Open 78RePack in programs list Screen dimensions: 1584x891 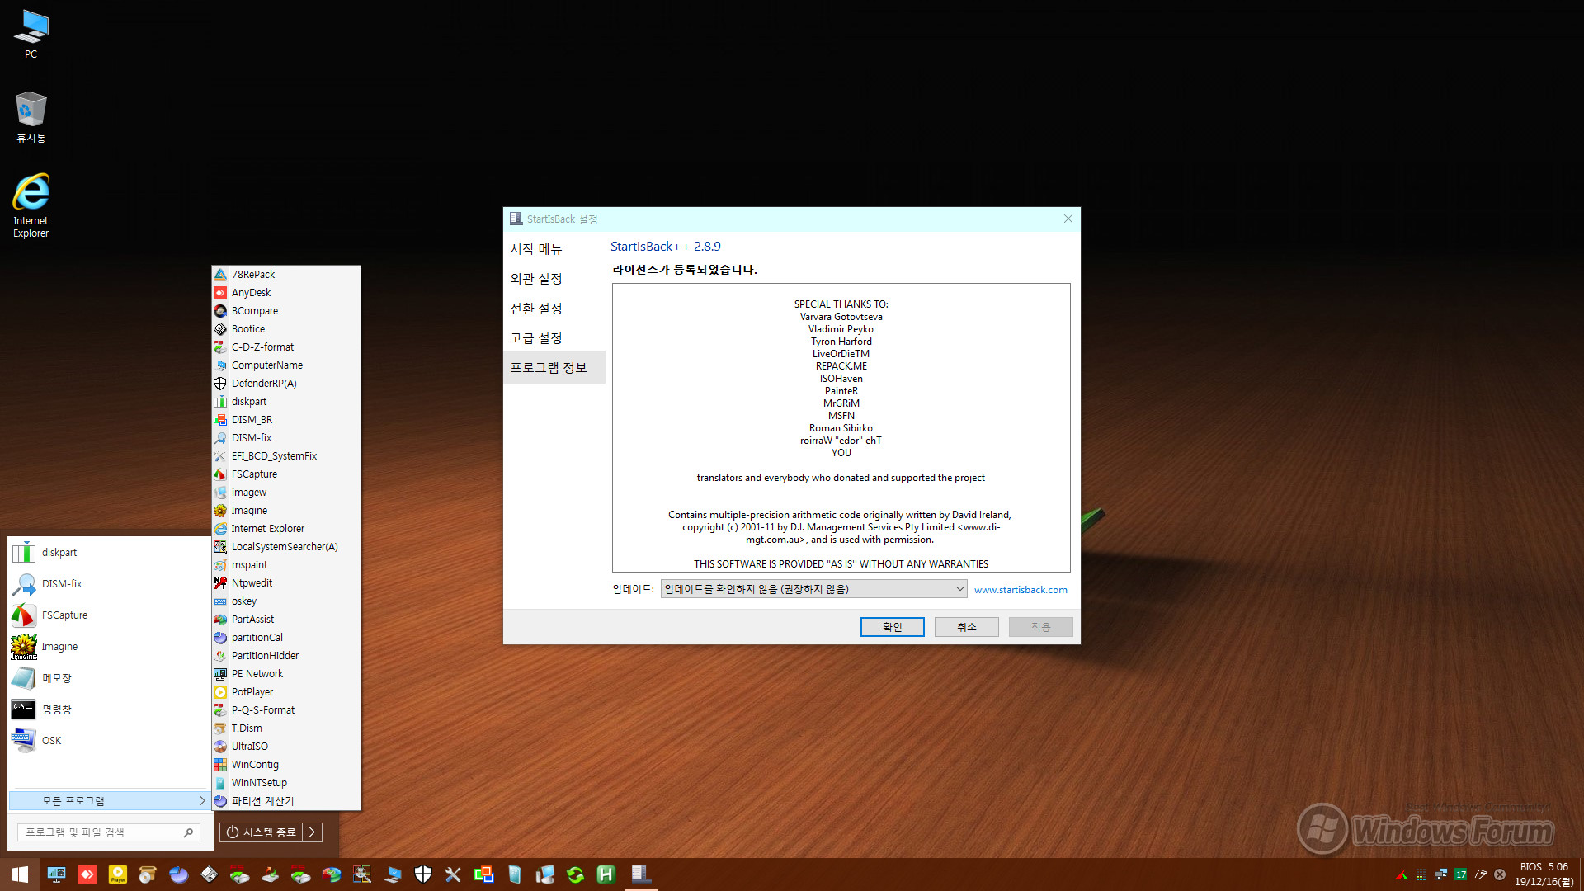pyautogui.click(x=285, y=275)
